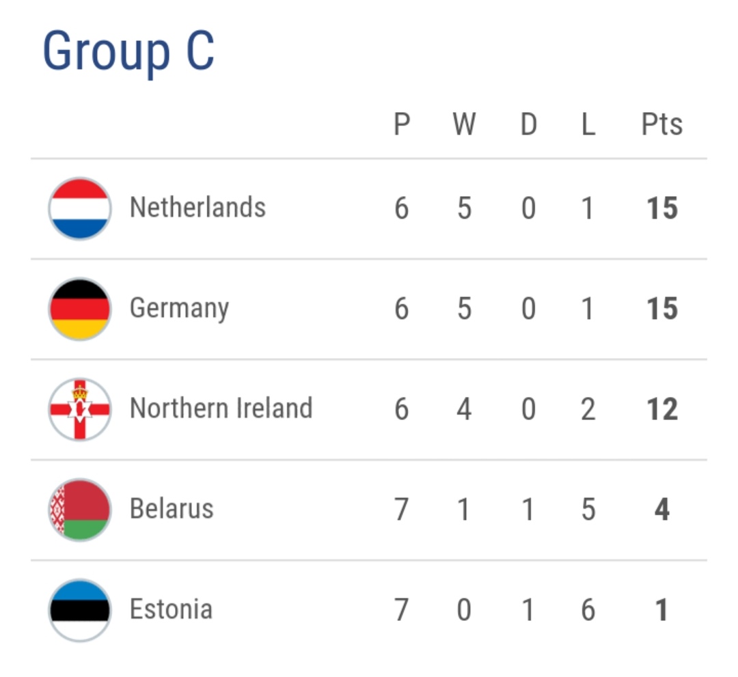Click the Belarus flag icon

[79, 510]
